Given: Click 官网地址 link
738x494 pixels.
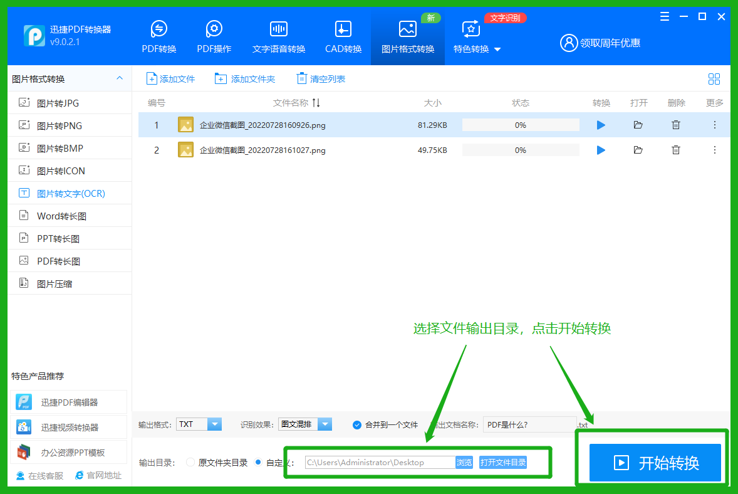Looking at the screenshot, I should point(98,476).
